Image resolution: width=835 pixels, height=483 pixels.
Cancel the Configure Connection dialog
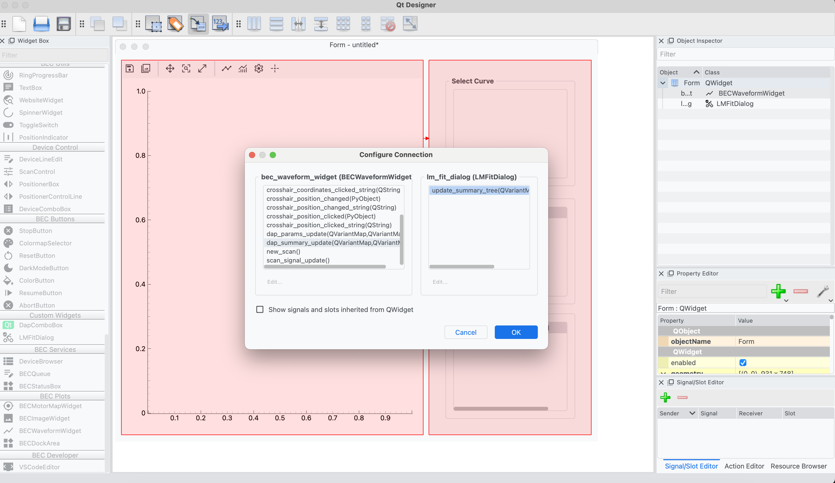pyautogui.click(x=465, y=332)
